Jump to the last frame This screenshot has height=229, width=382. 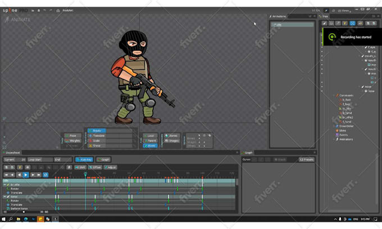pos(39,175)
